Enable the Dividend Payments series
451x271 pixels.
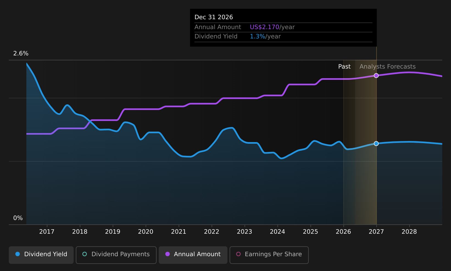point(116,255)
